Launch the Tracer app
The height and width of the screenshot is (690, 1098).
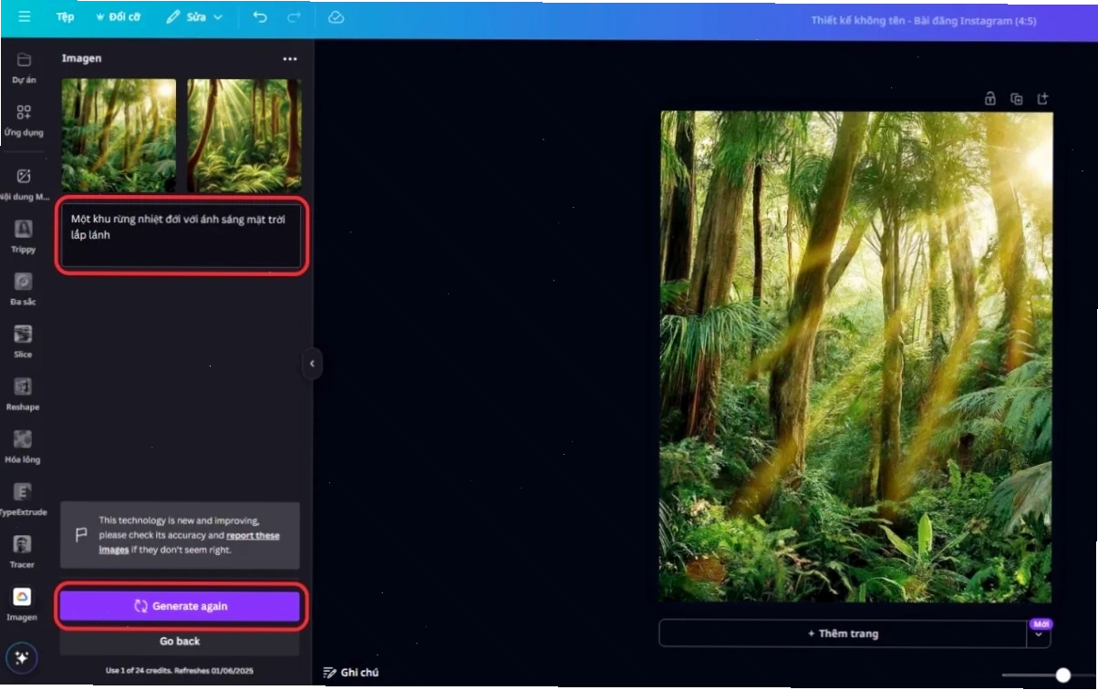pos(24,551)
